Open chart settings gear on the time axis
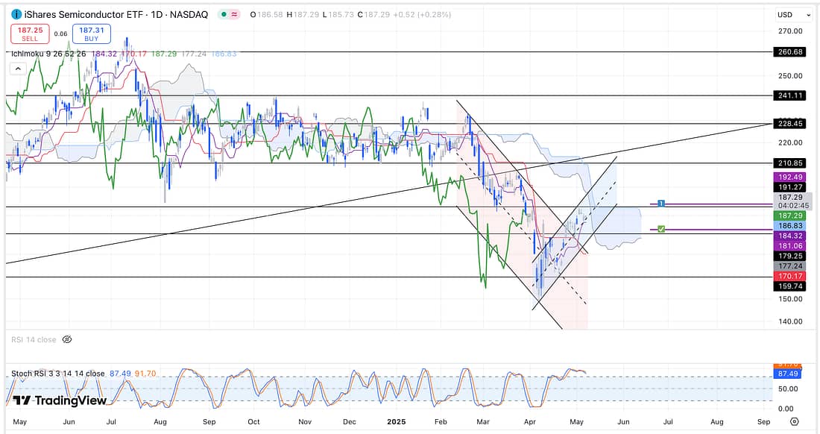820x434 pixels. pyautogui.click(x=795, y=421)
